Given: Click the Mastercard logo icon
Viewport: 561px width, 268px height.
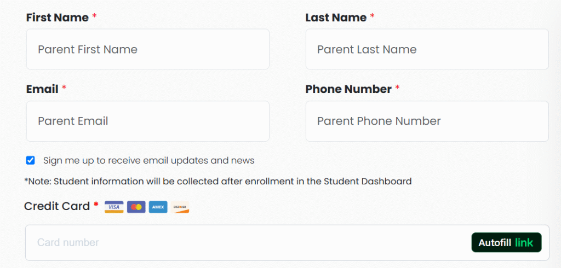Looking at the screenshot, I should tap(136, 207).
